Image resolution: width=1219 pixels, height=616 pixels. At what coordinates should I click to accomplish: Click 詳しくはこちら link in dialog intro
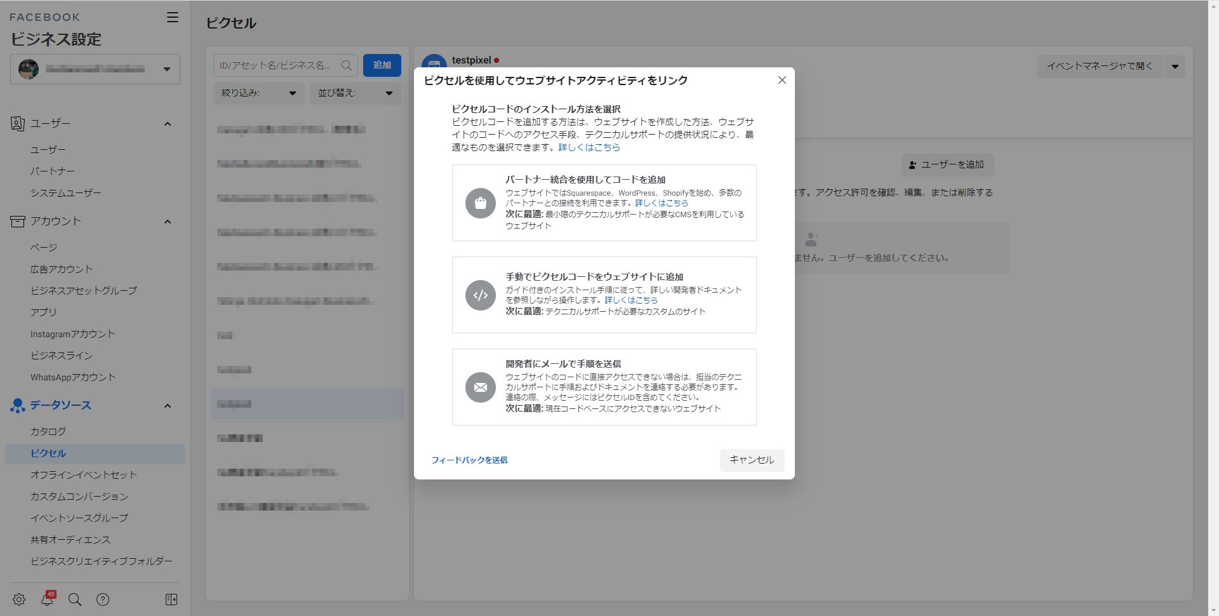pyautogui.click(x=589, y=147)
